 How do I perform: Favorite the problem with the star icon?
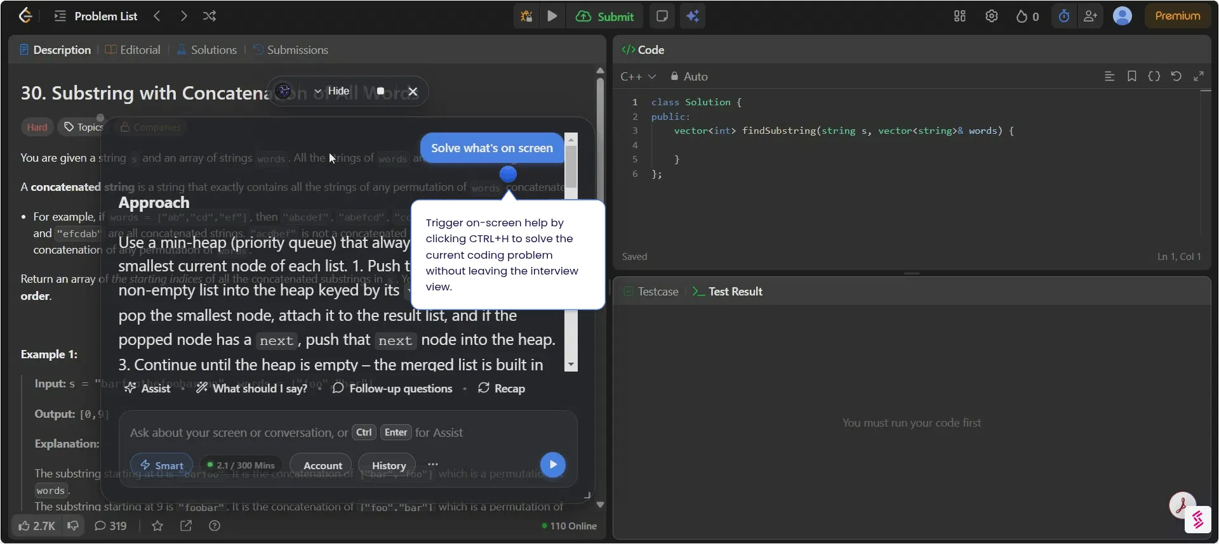157,526
